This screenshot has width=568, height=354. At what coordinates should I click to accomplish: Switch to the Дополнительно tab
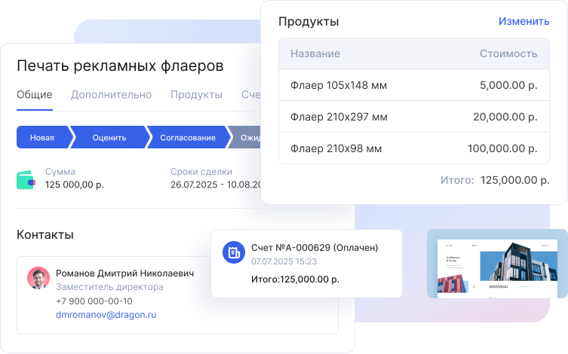point(111,95)
